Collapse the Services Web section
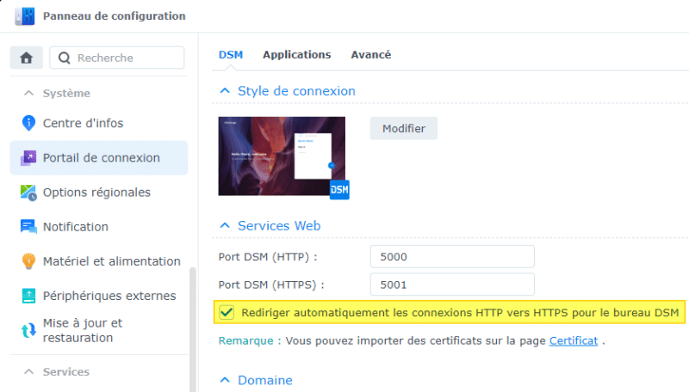 226,226
